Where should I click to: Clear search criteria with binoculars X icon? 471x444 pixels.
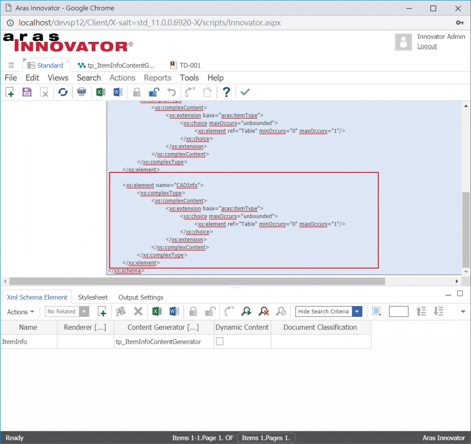coord(264,311)
